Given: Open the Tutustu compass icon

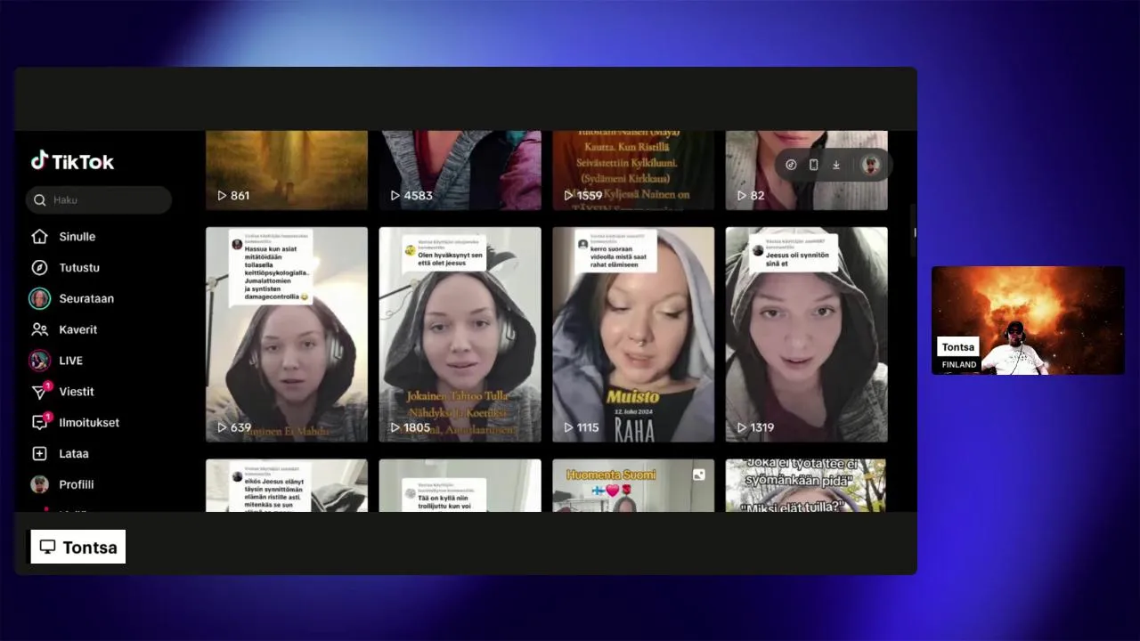Looking at the screenshot, I should (39, 268).
